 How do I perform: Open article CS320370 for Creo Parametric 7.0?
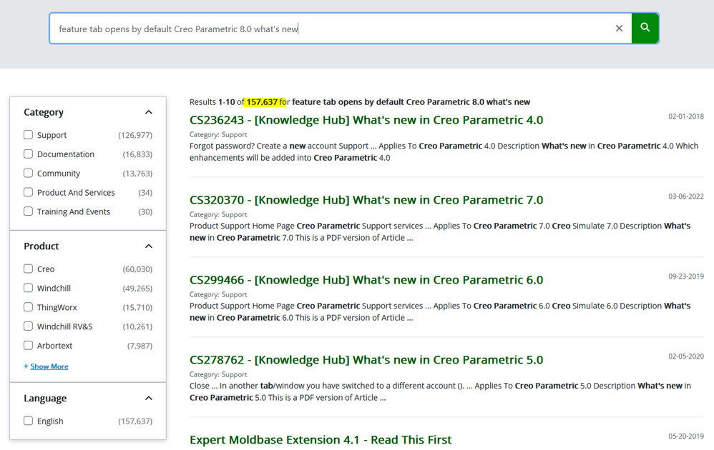click(366, 200)
